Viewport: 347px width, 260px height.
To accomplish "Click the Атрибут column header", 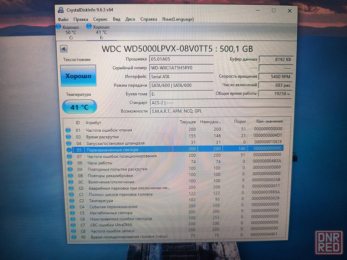I will coord(93,122).
